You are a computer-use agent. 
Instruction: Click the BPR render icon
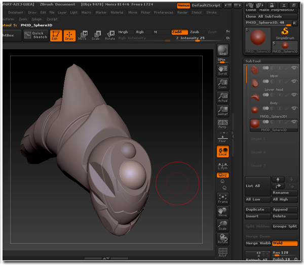tap(222, 50)
